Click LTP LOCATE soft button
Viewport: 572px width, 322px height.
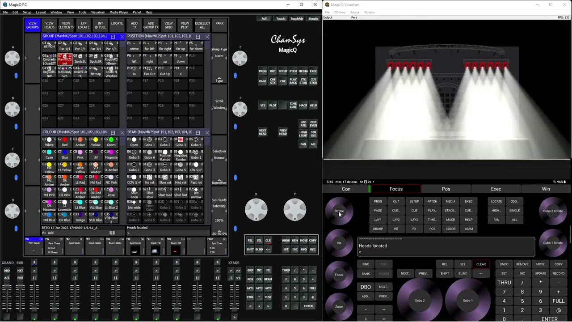coord(84,25)
